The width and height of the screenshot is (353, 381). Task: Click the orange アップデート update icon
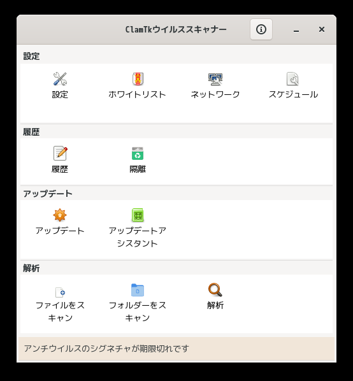point(60,215)
